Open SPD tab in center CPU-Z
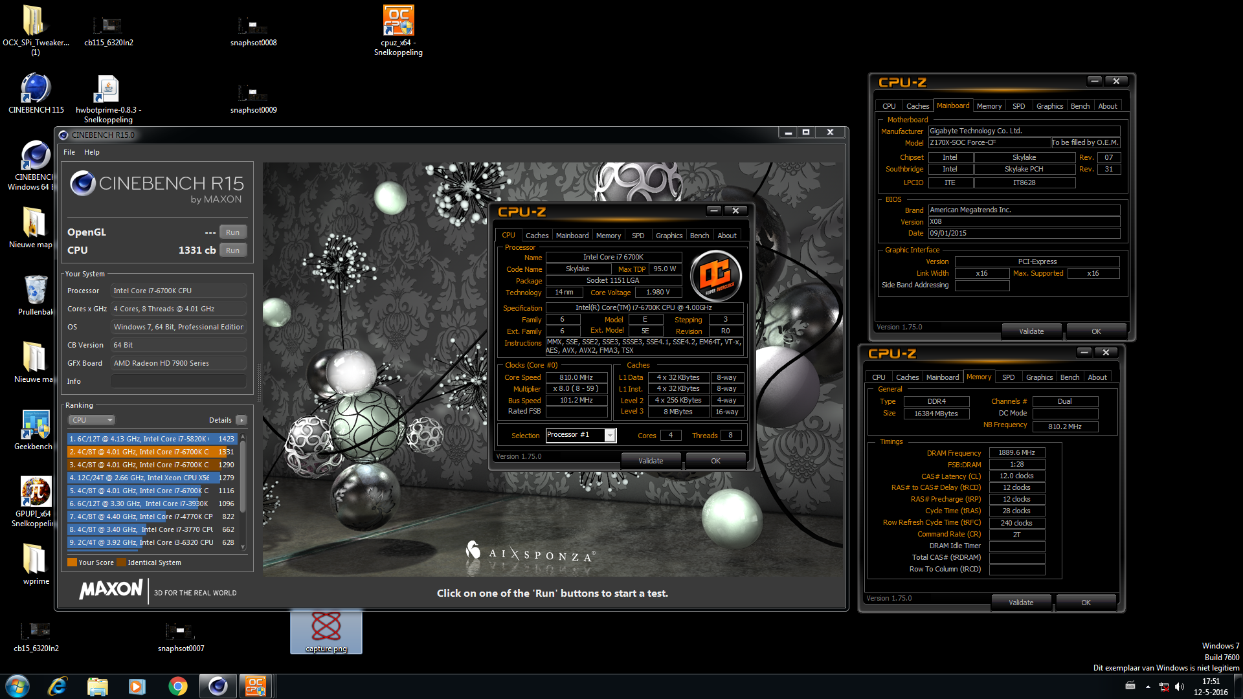Image resolution: width=1243 pixels, height=699 pixels. (x=638, y=236)
